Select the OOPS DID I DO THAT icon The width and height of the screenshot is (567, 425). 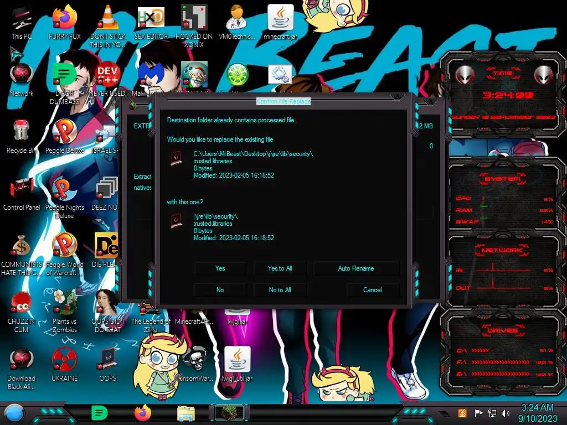[108, 312]
